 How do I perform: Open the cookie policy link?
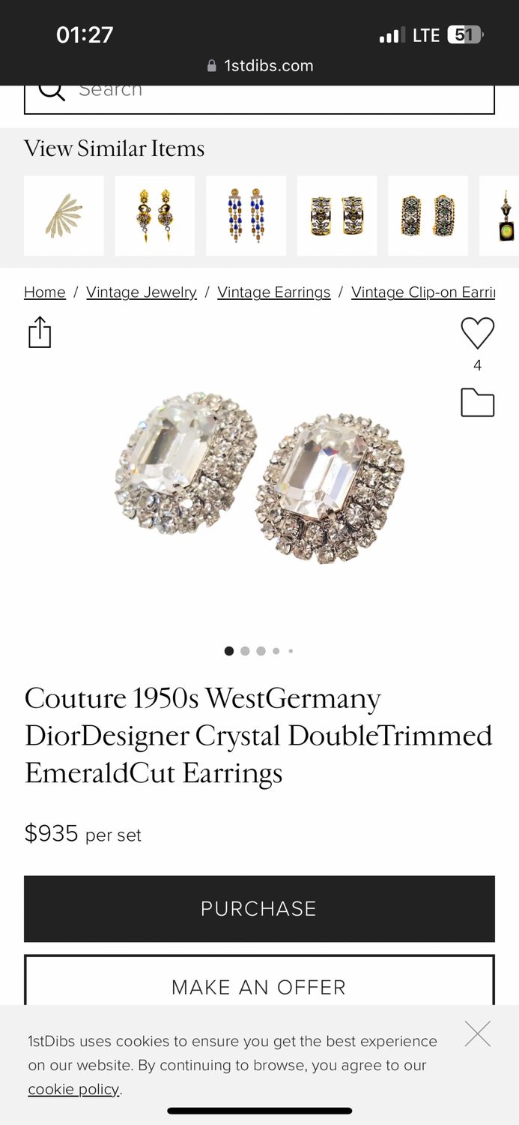[73, 1089]
